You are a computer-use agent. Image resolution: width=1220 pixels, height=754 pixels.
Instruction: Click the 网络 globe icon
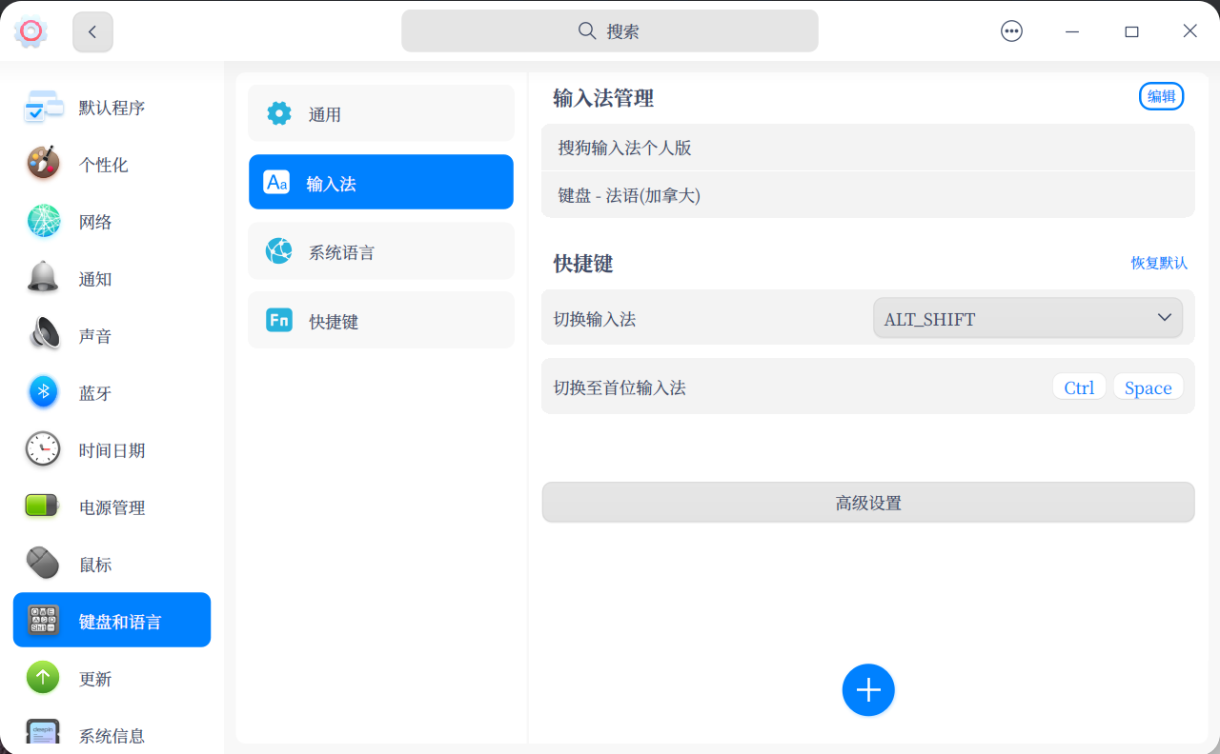pyautogui.click(x=43, y=221)
